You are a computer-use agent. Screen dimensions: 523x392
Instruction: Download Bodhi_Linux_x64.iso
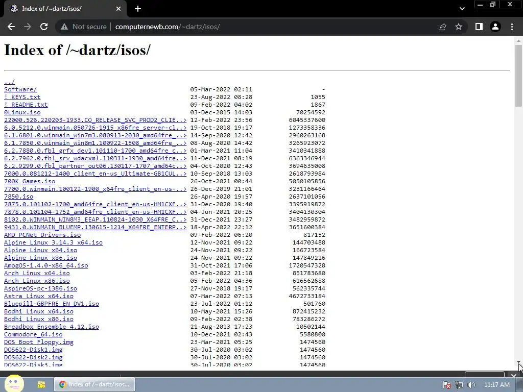point(39,312)
